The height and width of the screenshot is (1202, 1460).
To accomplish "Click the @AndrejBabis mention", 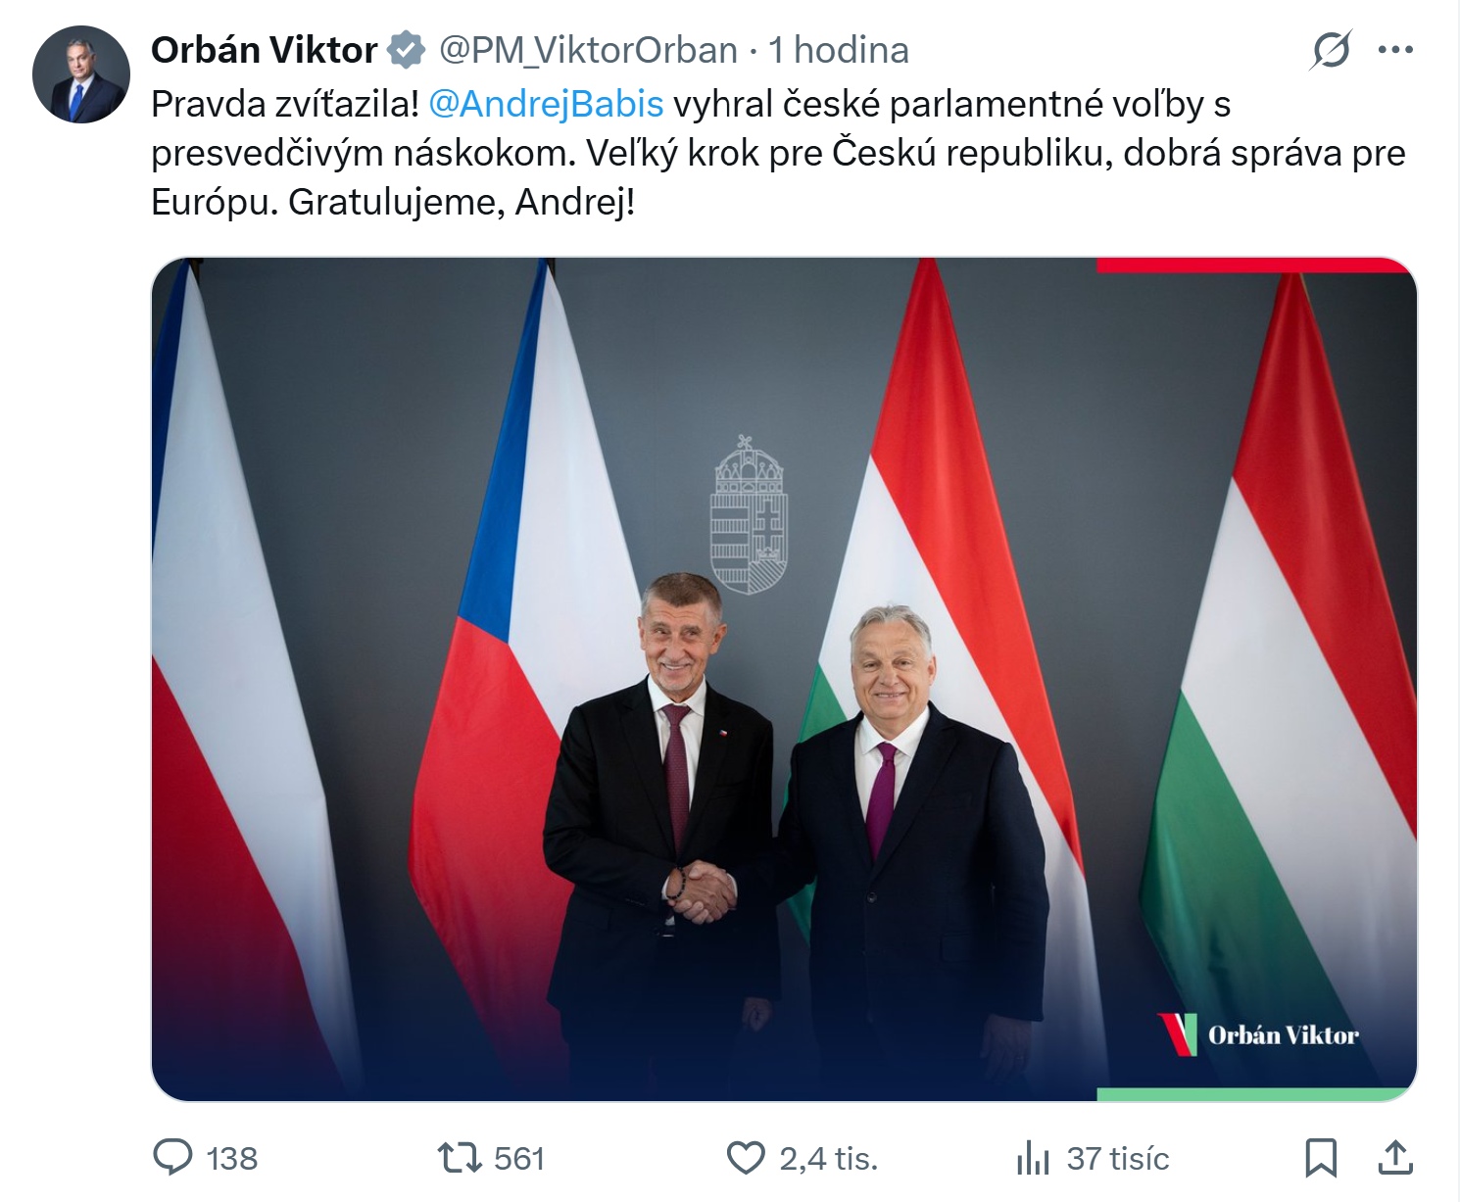I will pyautogui.click(x=546, y=104).
